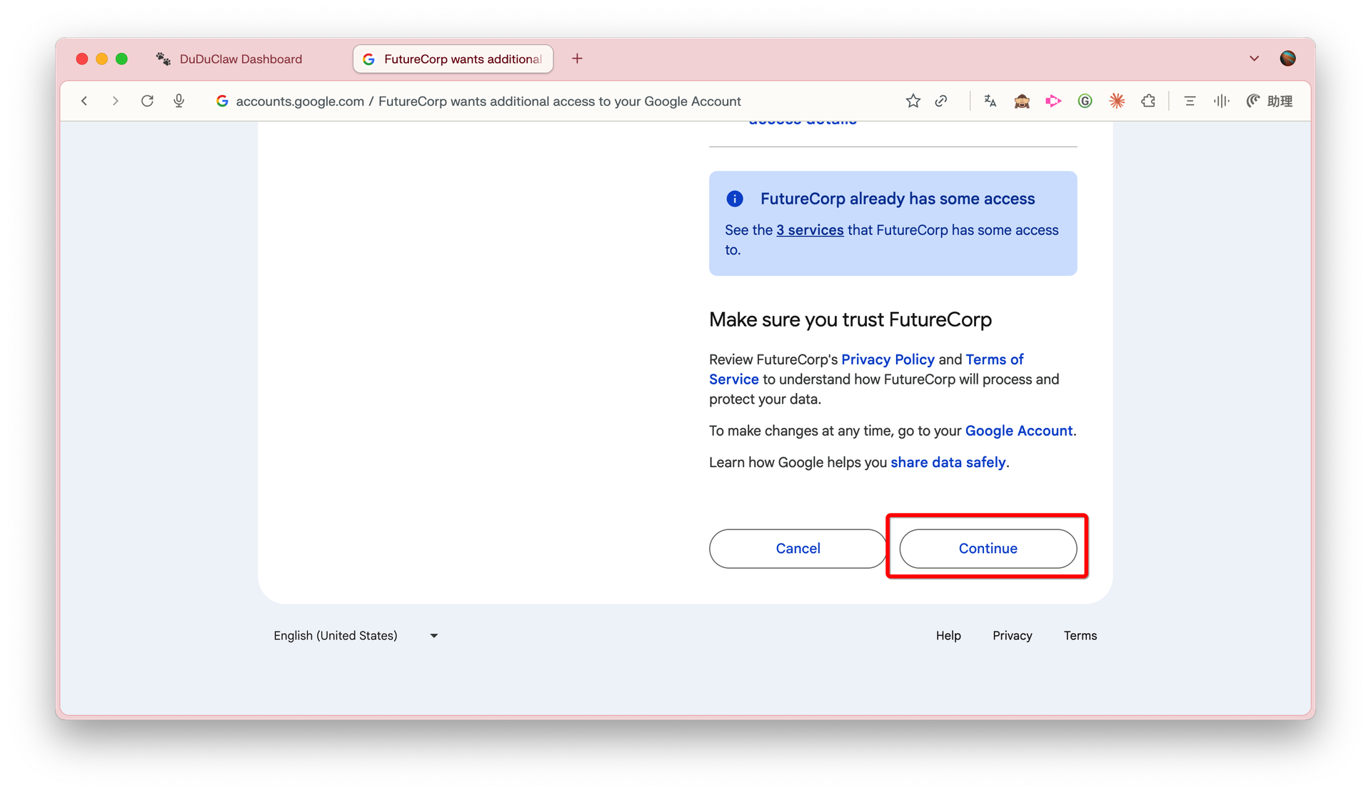1371x793 pixels.
Task: Open the footer Privacy link
Action: [x=1012, y=636]
